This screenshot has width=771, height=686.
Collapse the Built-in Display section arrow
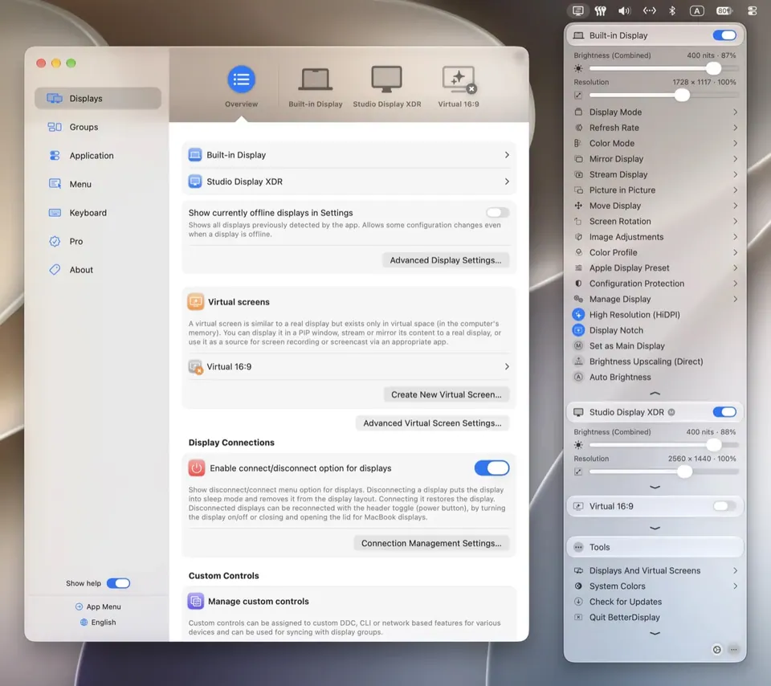tap(655, 394)
